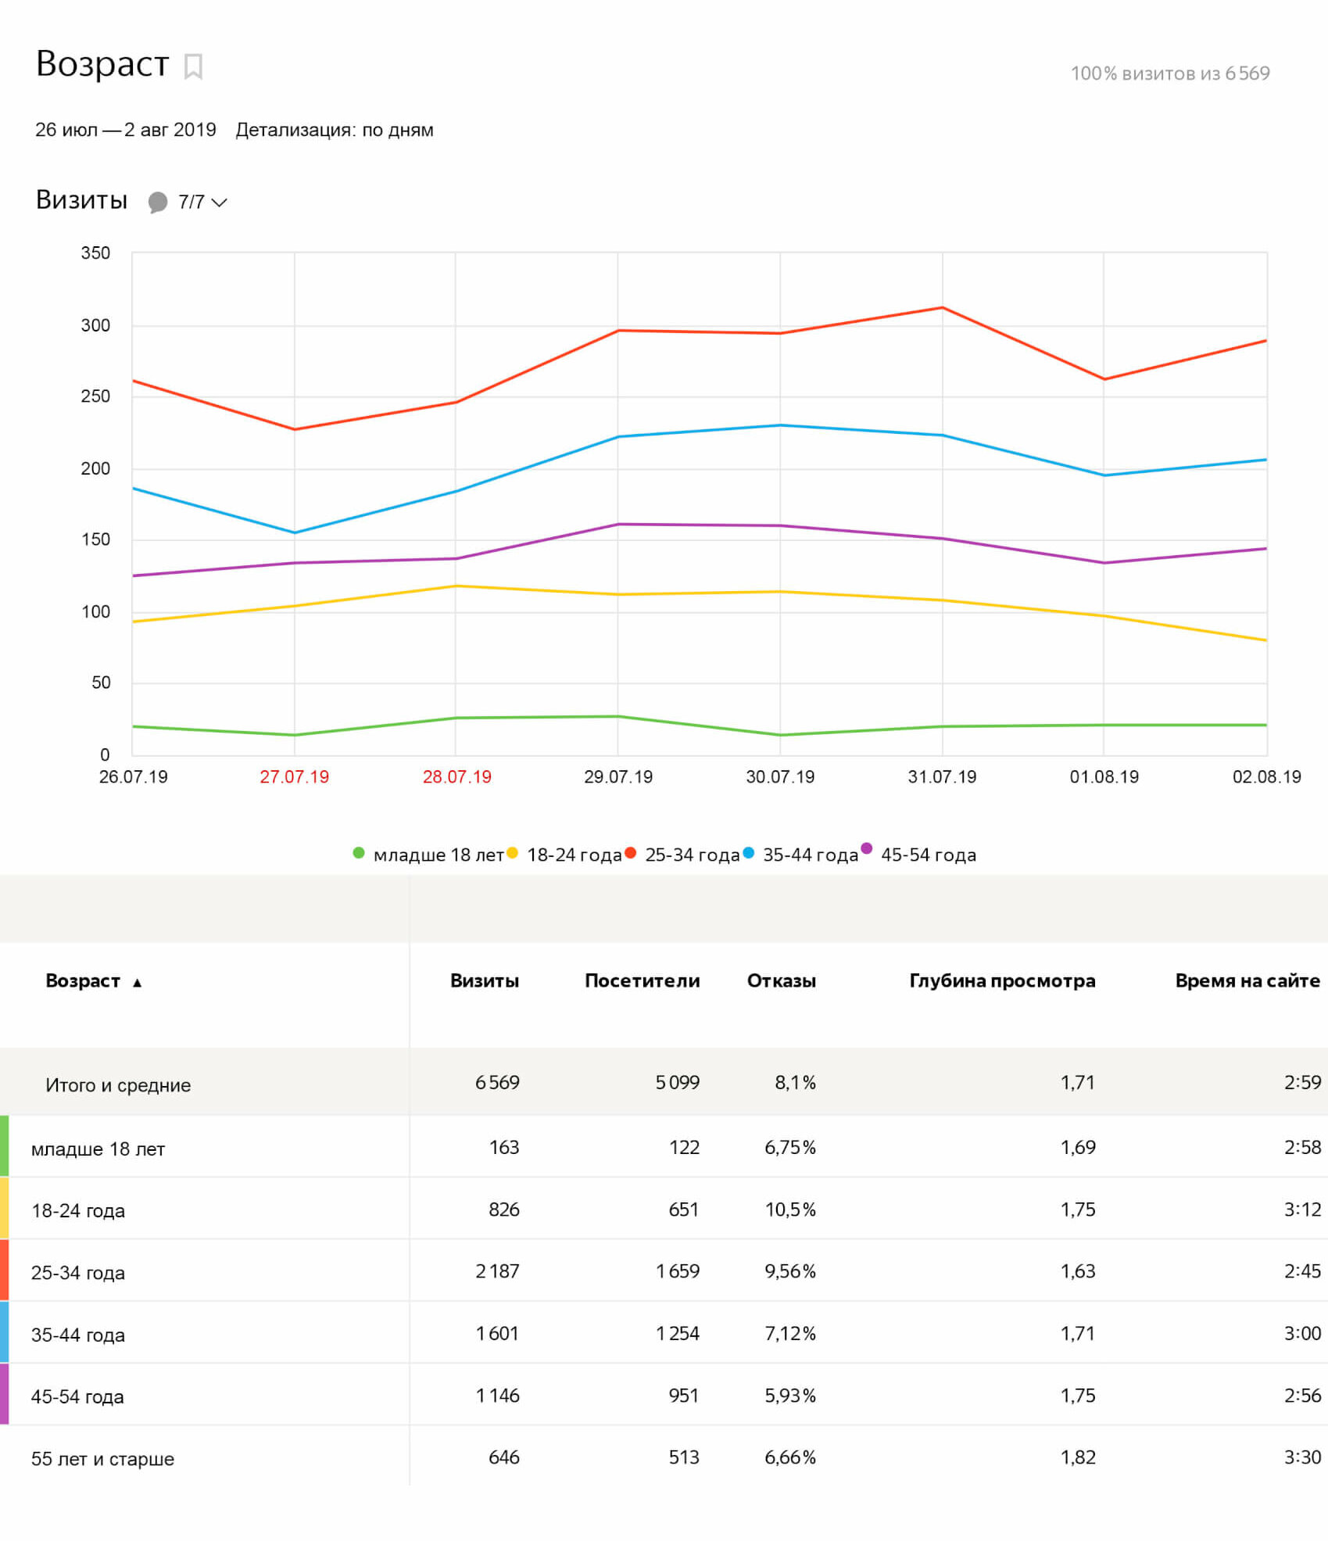Click the 31.07.19 peak on the red line
The image size is (1328, 1541).
(942, 308)
